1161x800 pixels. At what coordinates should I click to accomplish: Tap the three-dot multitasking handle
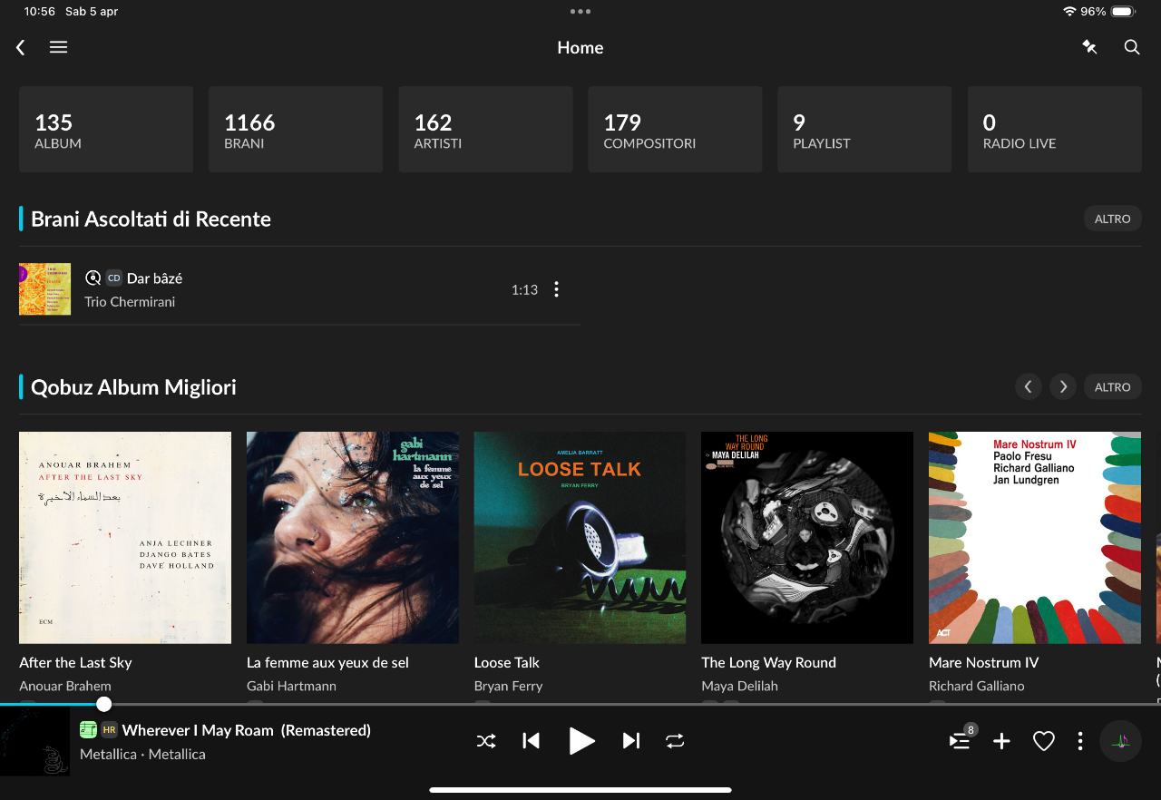(x=580, y=12)
